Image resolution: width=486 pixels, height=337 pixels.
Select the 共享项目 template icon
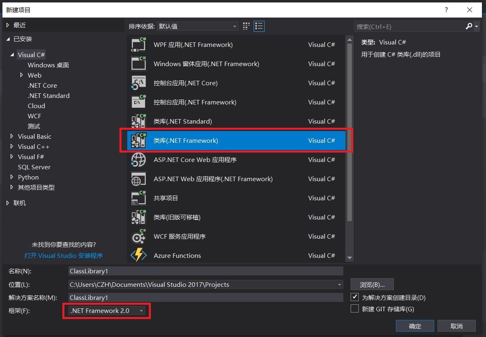click(x=139, y=198)
